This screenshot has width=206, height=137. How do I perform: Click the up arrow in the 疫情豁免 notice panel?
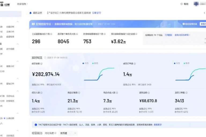click(x=205, y=39)
